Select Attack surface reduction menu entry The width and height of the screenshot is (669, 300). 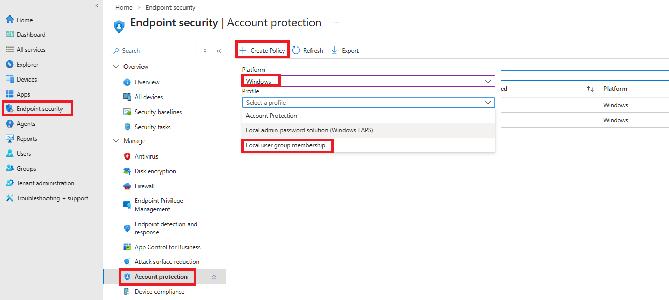click(x=167, y=262)
